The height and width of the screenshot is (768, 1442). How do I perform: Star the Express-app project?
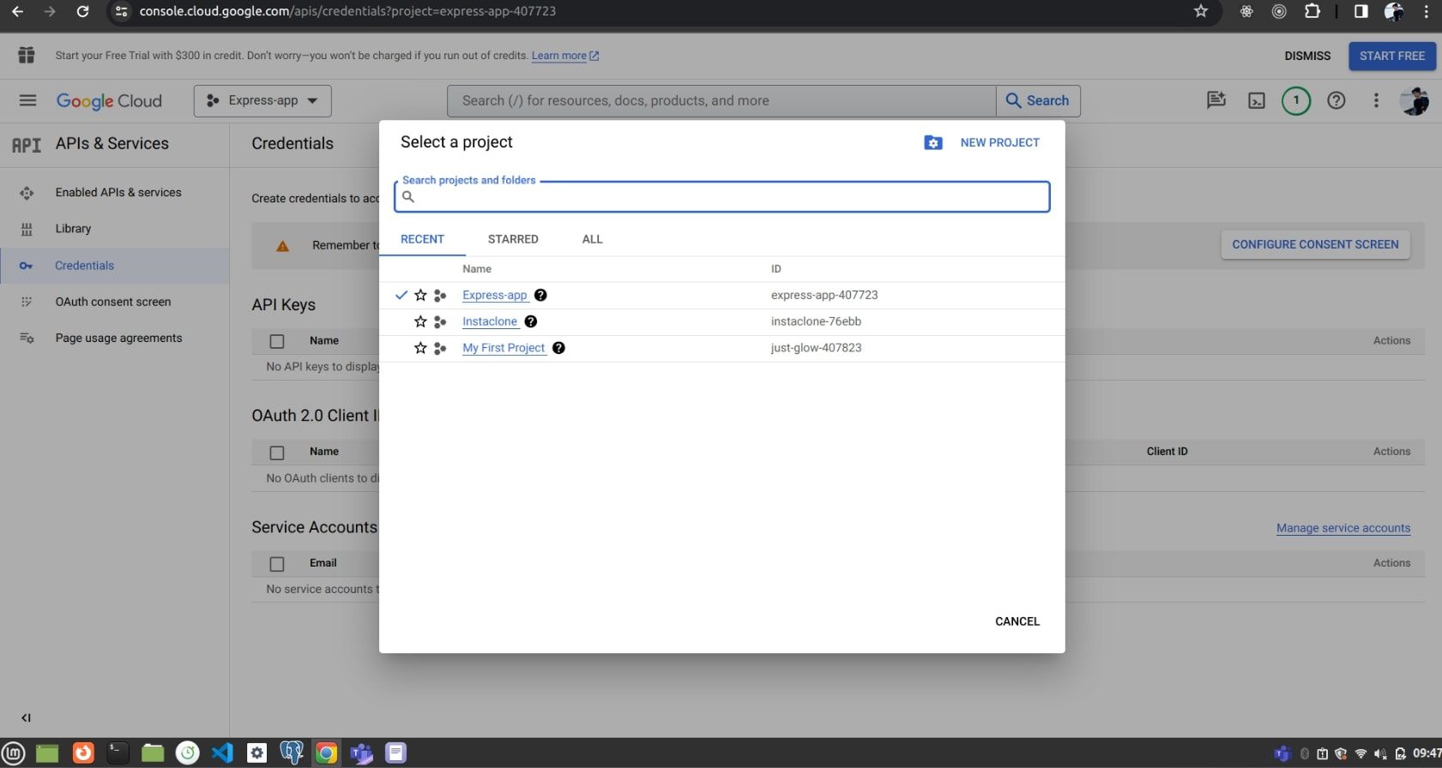pos(420,295)
